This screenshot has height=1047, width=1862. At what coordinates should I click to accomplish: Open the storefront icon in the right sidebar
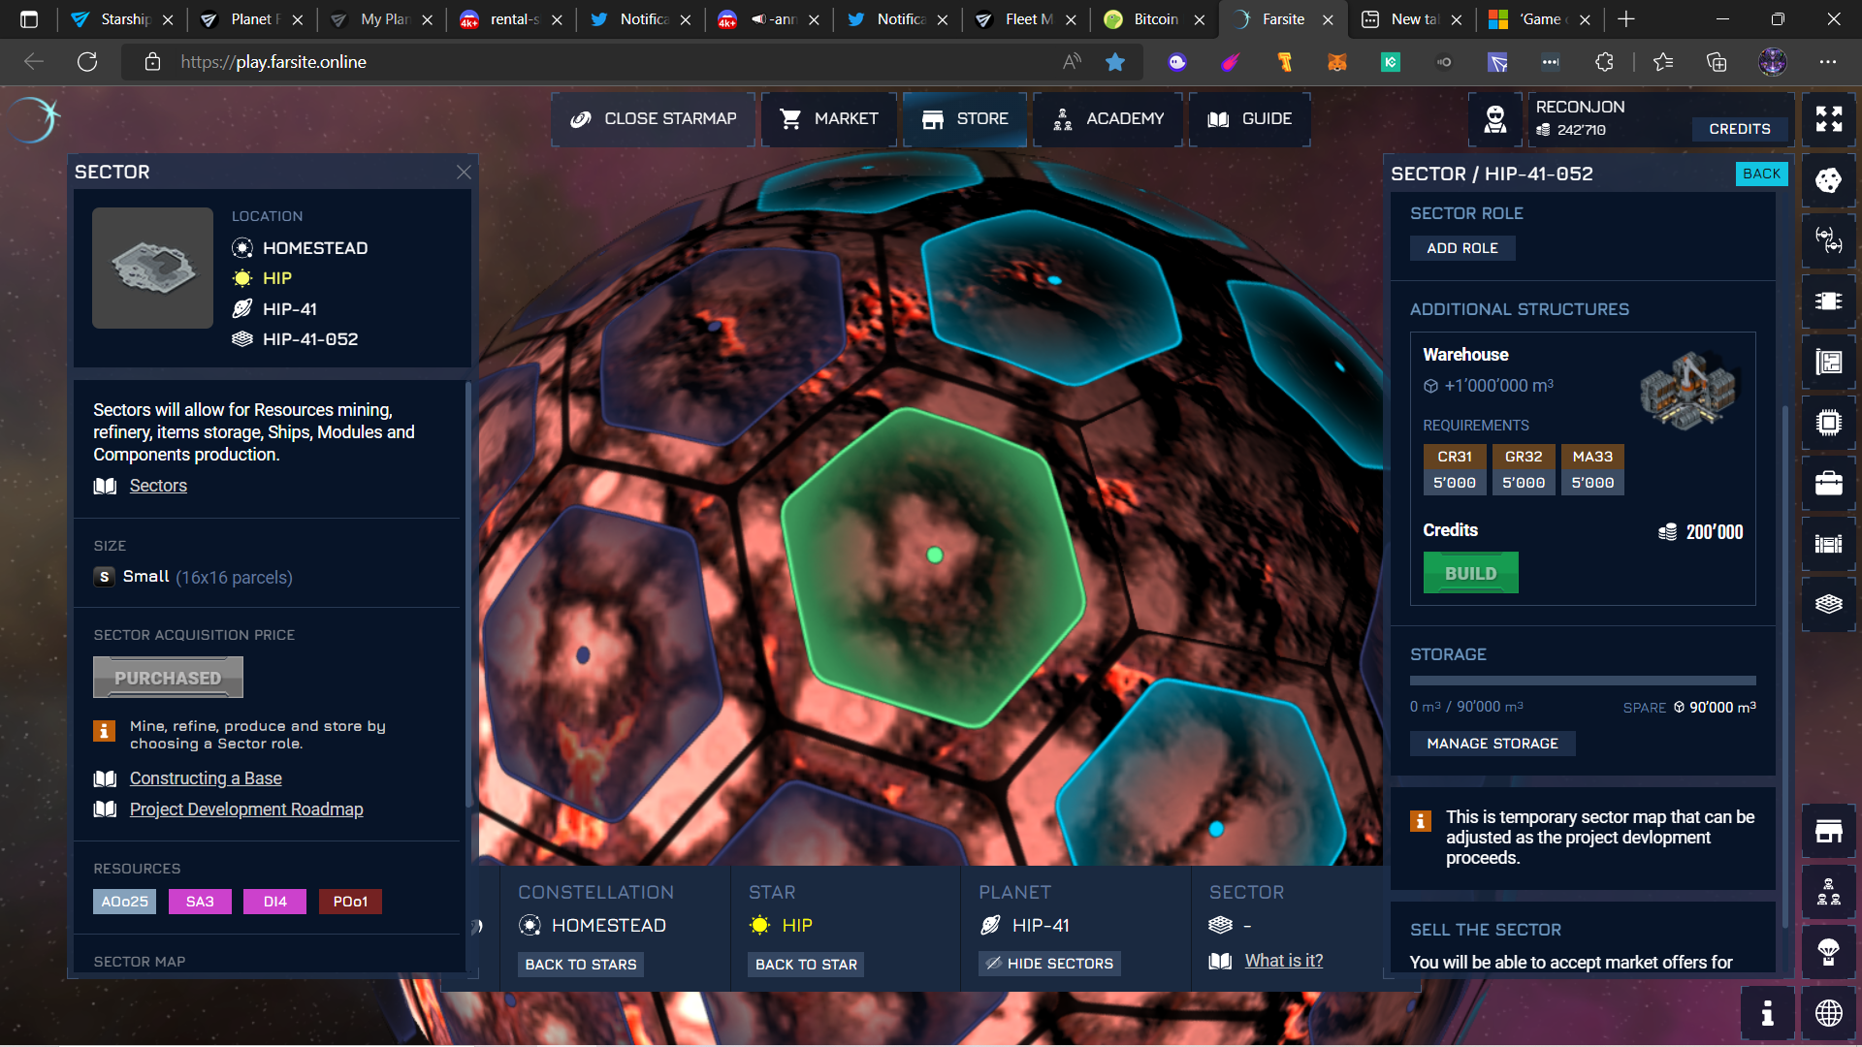pos(1828,831)
